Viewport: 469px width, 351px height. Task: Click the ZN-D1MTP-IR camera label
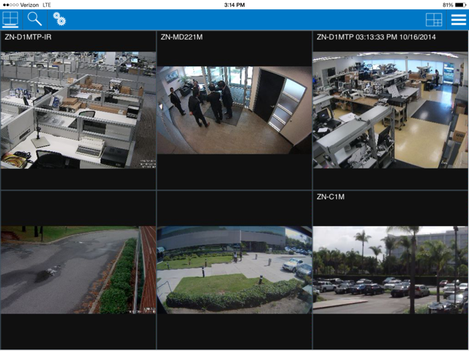[28, 37]
